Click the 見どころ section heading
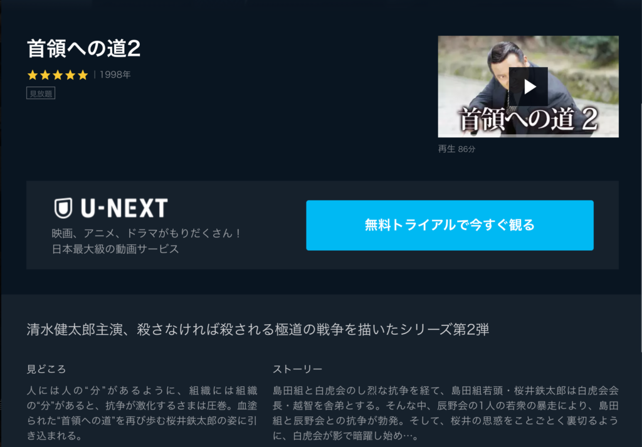The height and width of the screenshot is (447, 642). click(46, 369)
